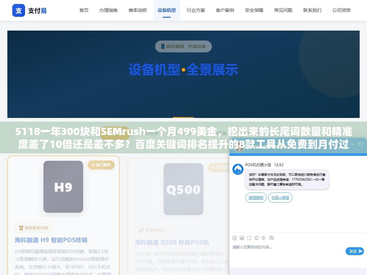Send an image via chat picture icon
The height and width of the screenshot is (275, 367).
point(242,238)
